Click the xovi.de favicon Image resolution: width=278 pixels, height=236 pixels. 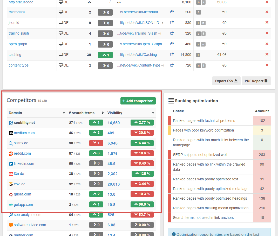point(11,184)
